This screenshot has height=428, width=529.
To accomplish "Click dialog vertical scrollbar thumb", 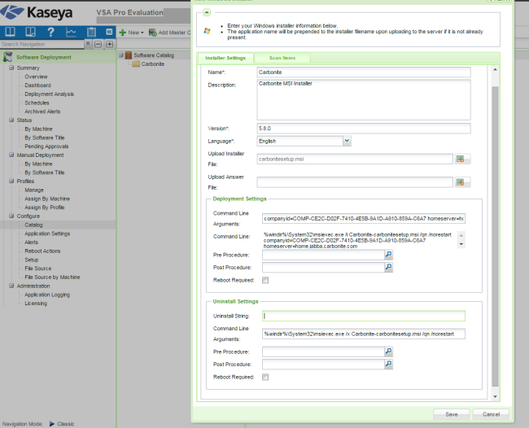I will click(495, 236).
